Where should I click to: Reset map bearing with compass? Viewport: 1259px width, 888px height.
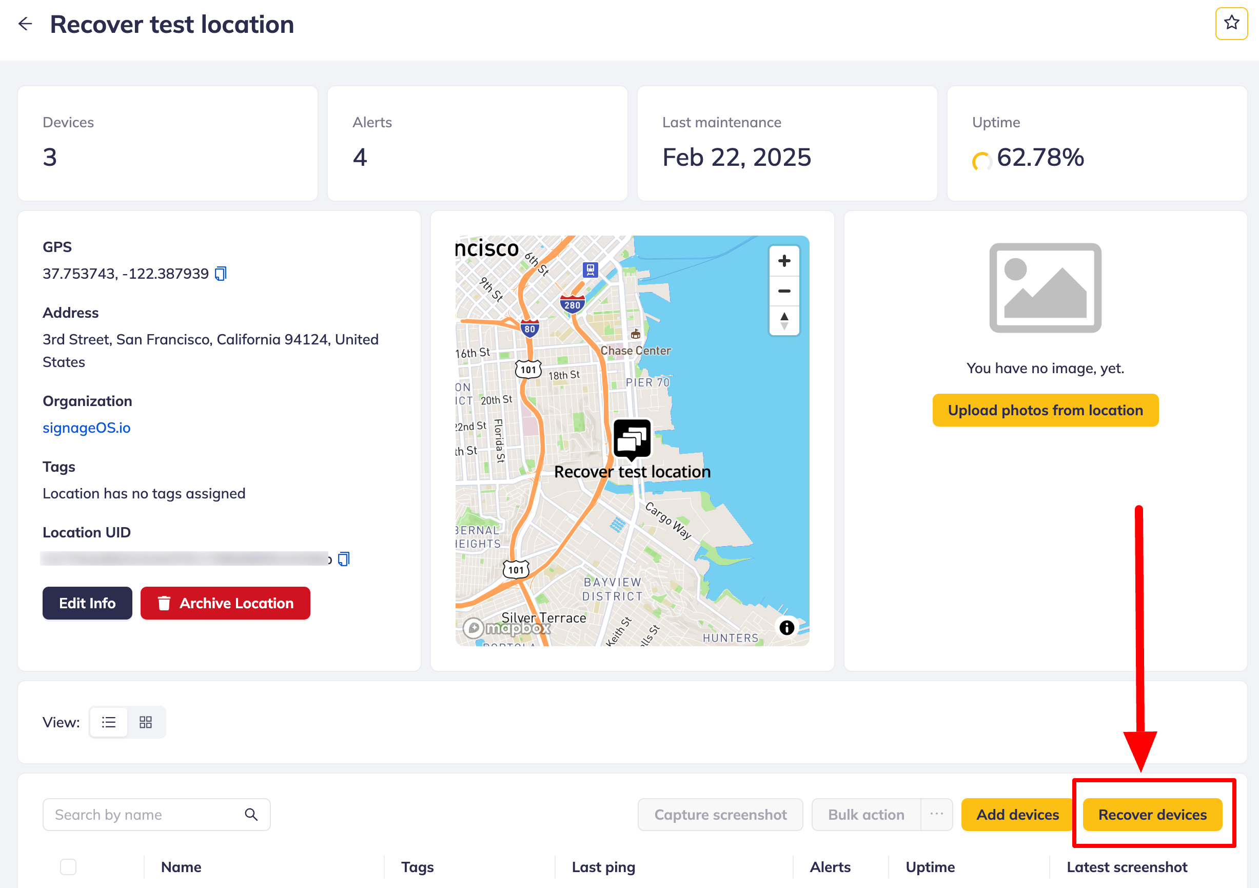784,321
